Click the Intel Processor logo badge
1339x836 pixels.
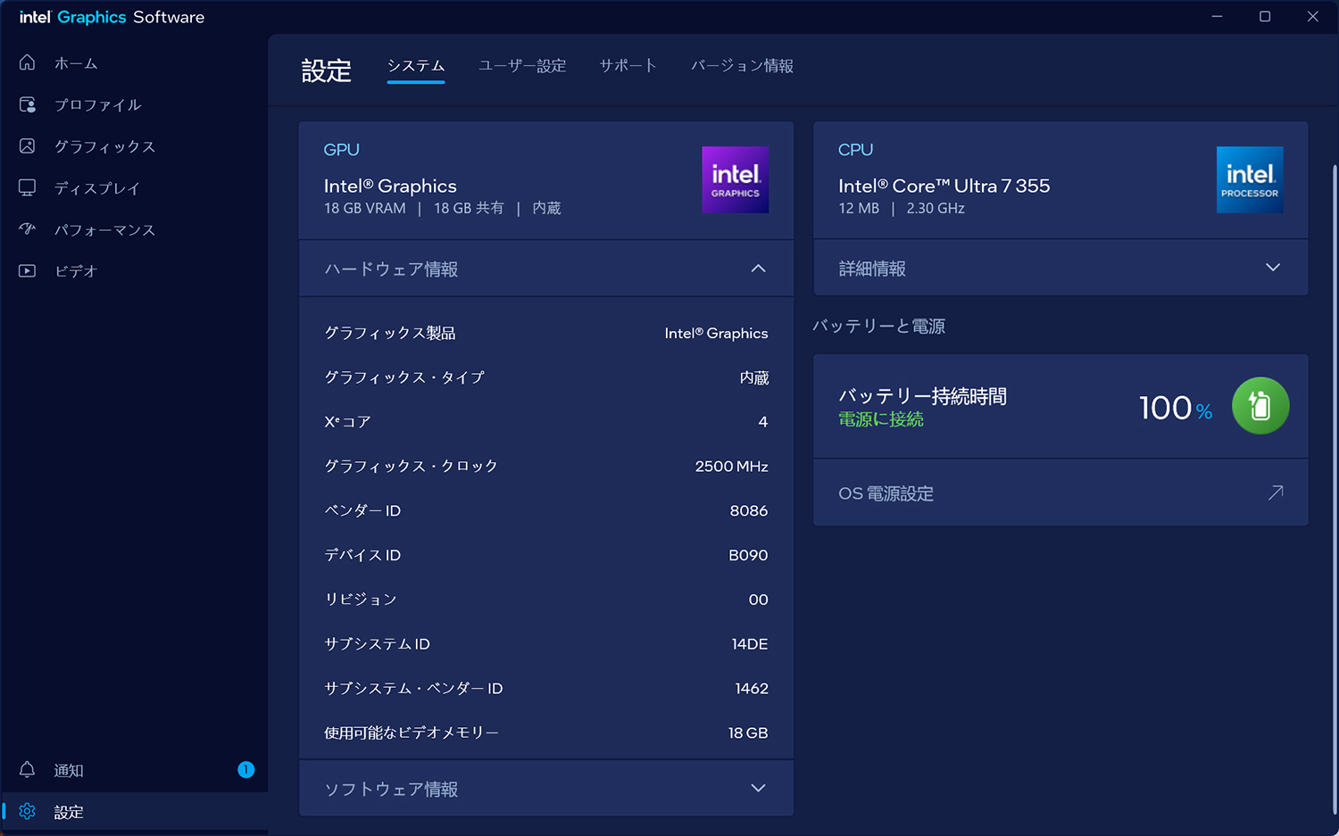1249,179
